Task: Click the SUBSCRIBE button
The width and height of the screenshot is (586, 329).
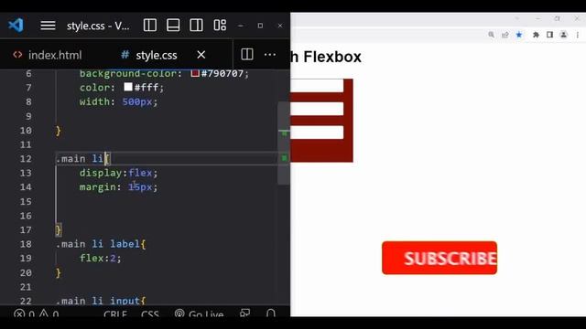Action: pos(439,258)
